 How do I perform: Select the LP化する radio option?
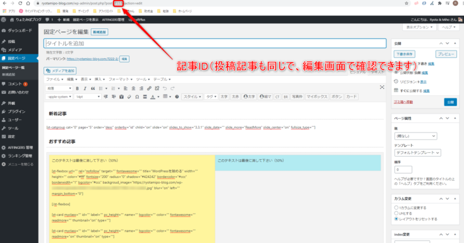pos(396,213)
